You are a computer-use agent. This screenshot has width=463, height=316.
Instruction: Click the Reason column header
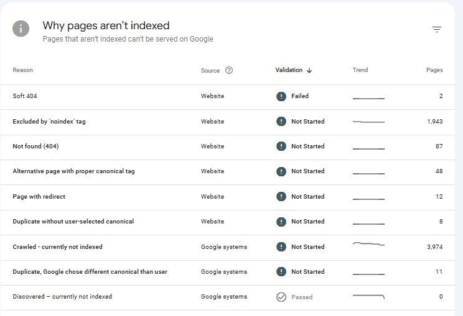(x=23, y=70)
